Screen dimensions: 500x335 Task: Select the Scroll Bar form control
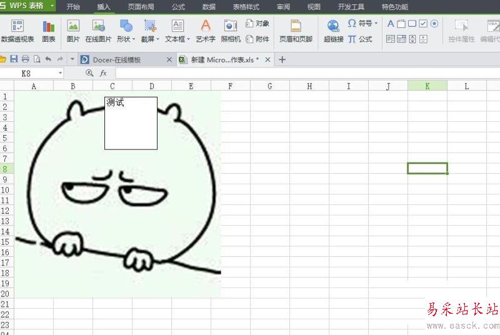(423, 39)
